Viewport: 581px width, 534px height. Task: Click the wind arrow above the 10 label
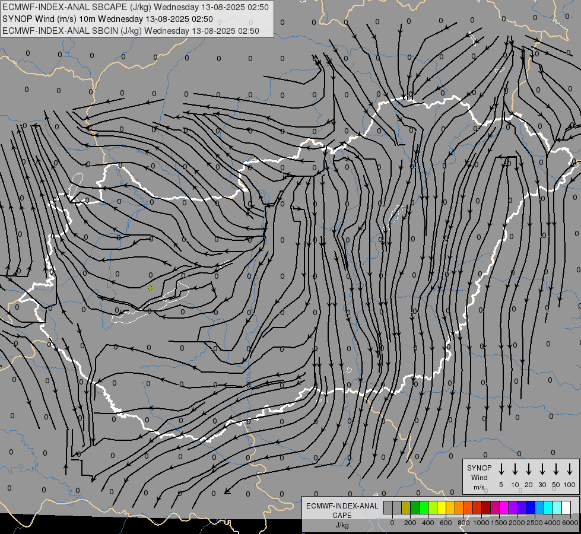(515, 469)
